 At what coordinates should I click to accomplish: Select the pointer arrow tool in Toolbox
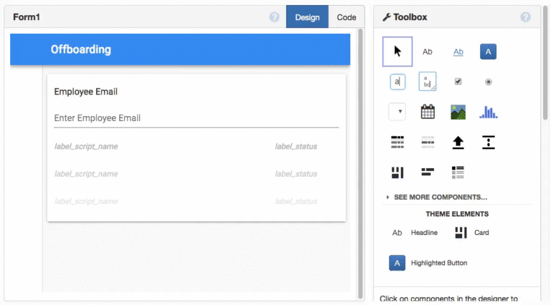(x=397, y=52)
